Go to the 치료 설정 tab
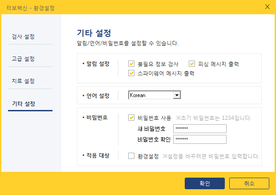Viewport: 276px width, 195px height. tap(23, 81)
